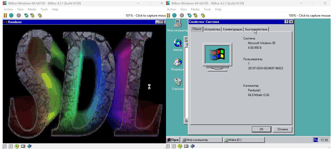
Task: Click the 17:39 tray clock
Action: [x=324, y=140]
